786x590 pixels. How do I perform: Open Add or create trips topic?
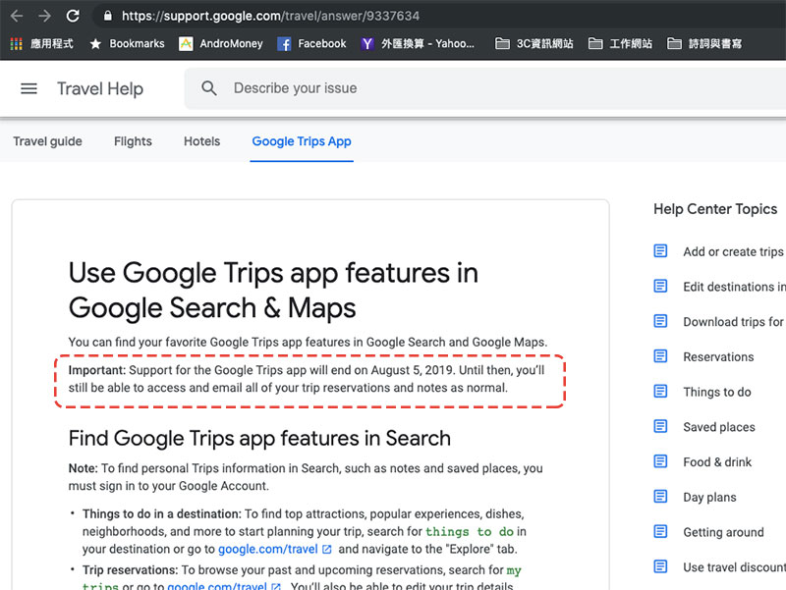733,252
